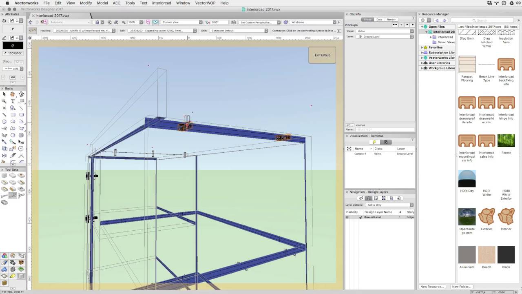Open the Set Custom Perspective dropdown

coord(260,22)
